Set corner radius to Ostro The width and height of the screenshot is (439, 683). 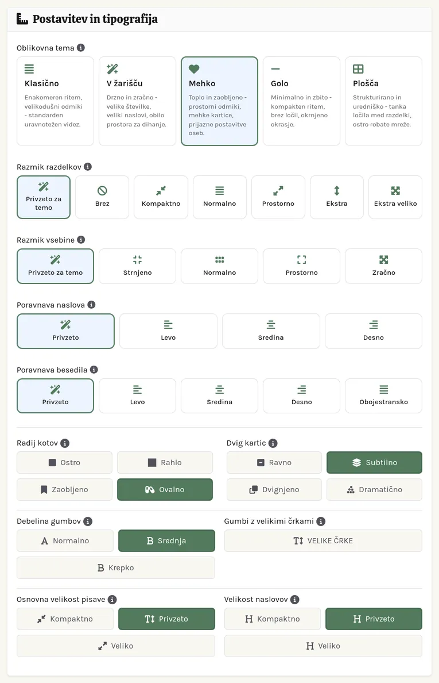tap(64, 462)
